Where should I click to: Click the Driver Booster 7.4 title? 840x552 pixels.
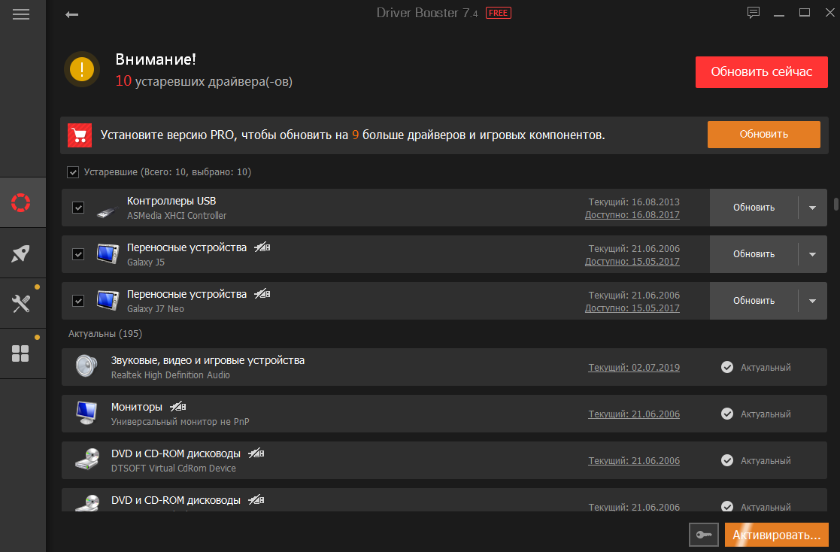[x=427, y=13]
